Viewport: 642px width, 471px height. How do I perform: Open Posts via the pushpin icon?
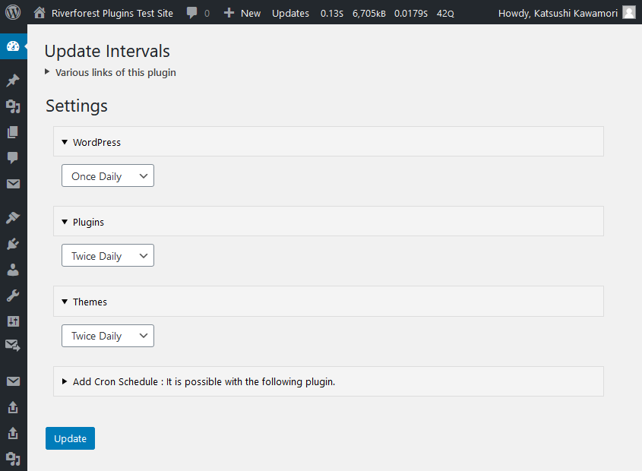[13, 81]
